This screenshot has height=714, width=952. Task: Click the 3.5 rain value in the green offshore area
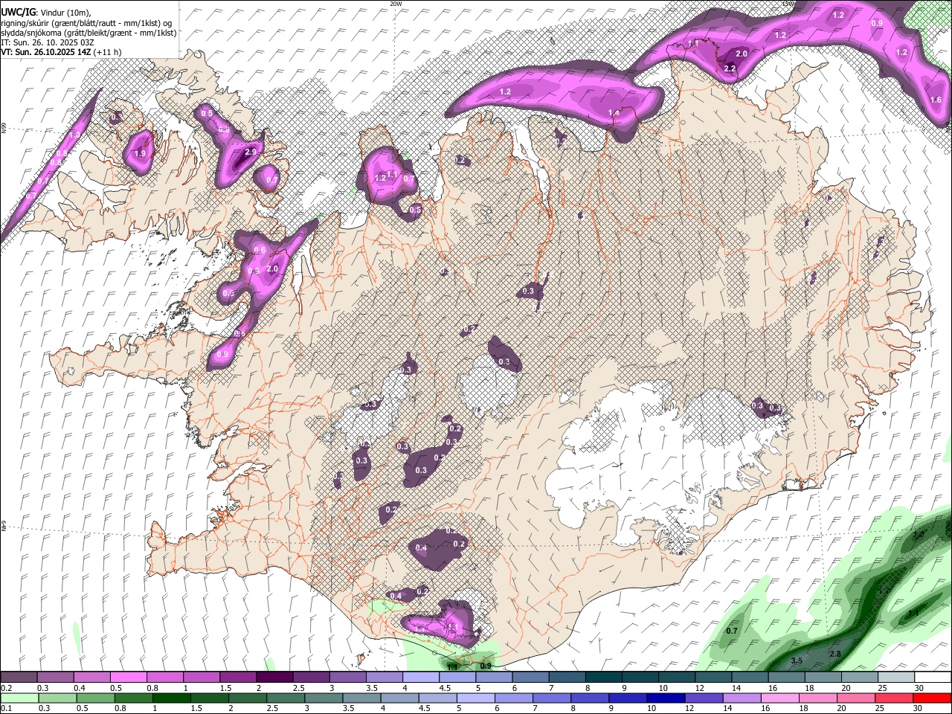pos(797,660)
